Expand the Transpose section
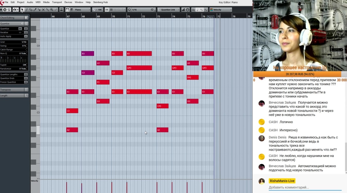The image size is (347, 193). pos(14,90)
